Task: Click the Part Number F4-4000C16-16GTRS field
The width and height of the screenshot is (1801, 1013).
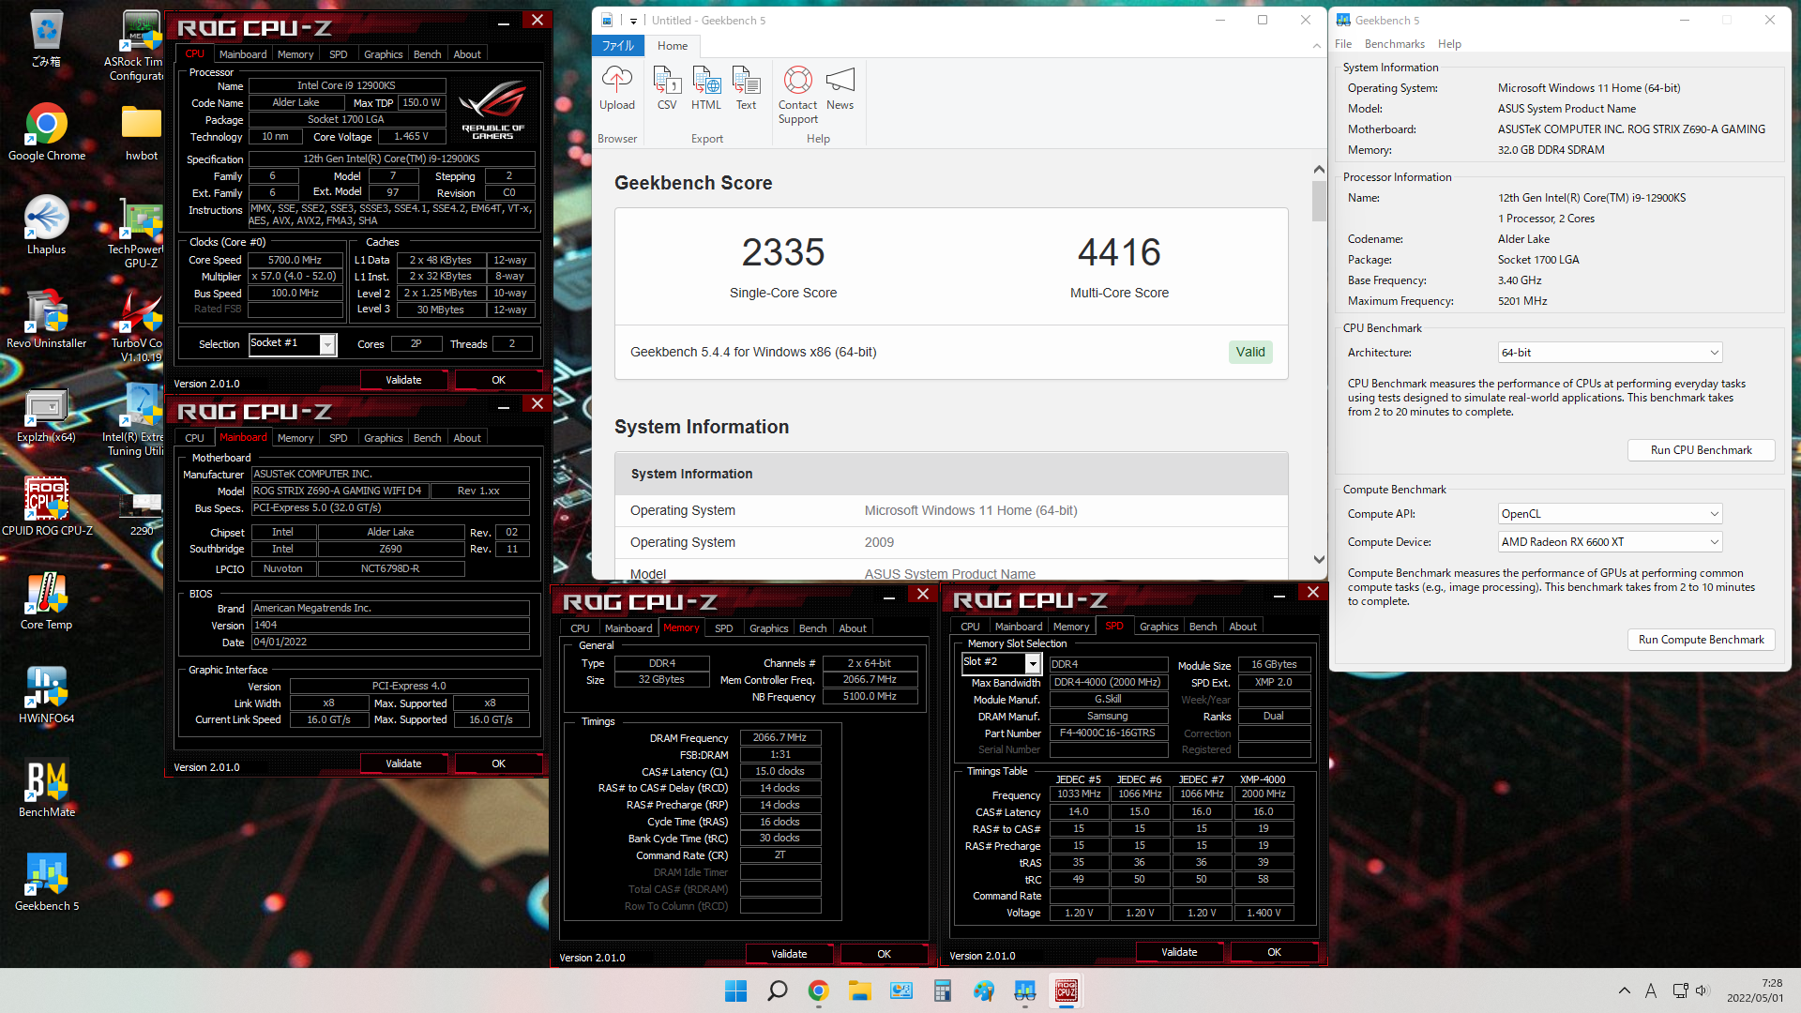Action: [x=1108, y=733]
